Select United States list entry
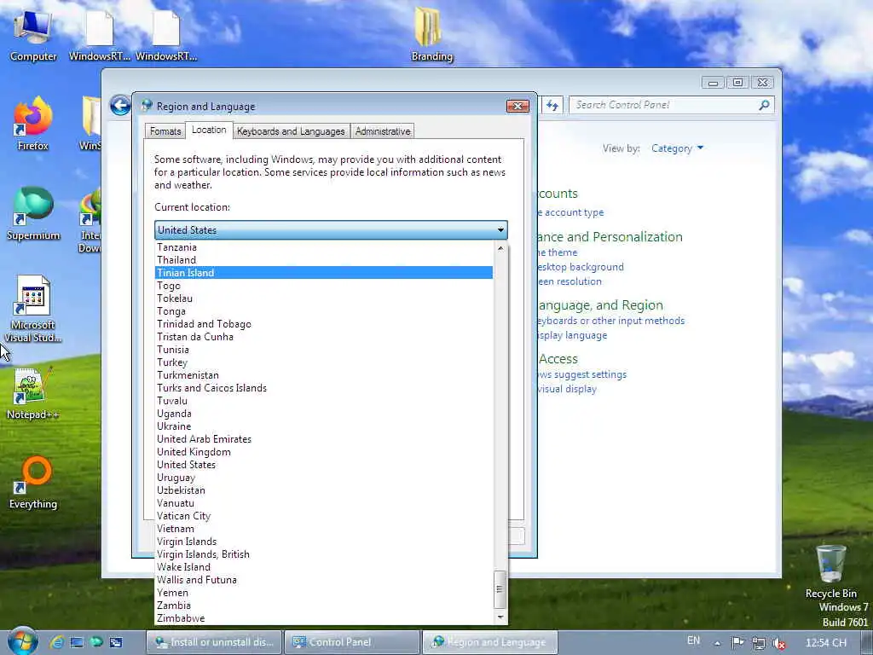The image size is (873, 655). pyautogui.click(x=323, y=465)
